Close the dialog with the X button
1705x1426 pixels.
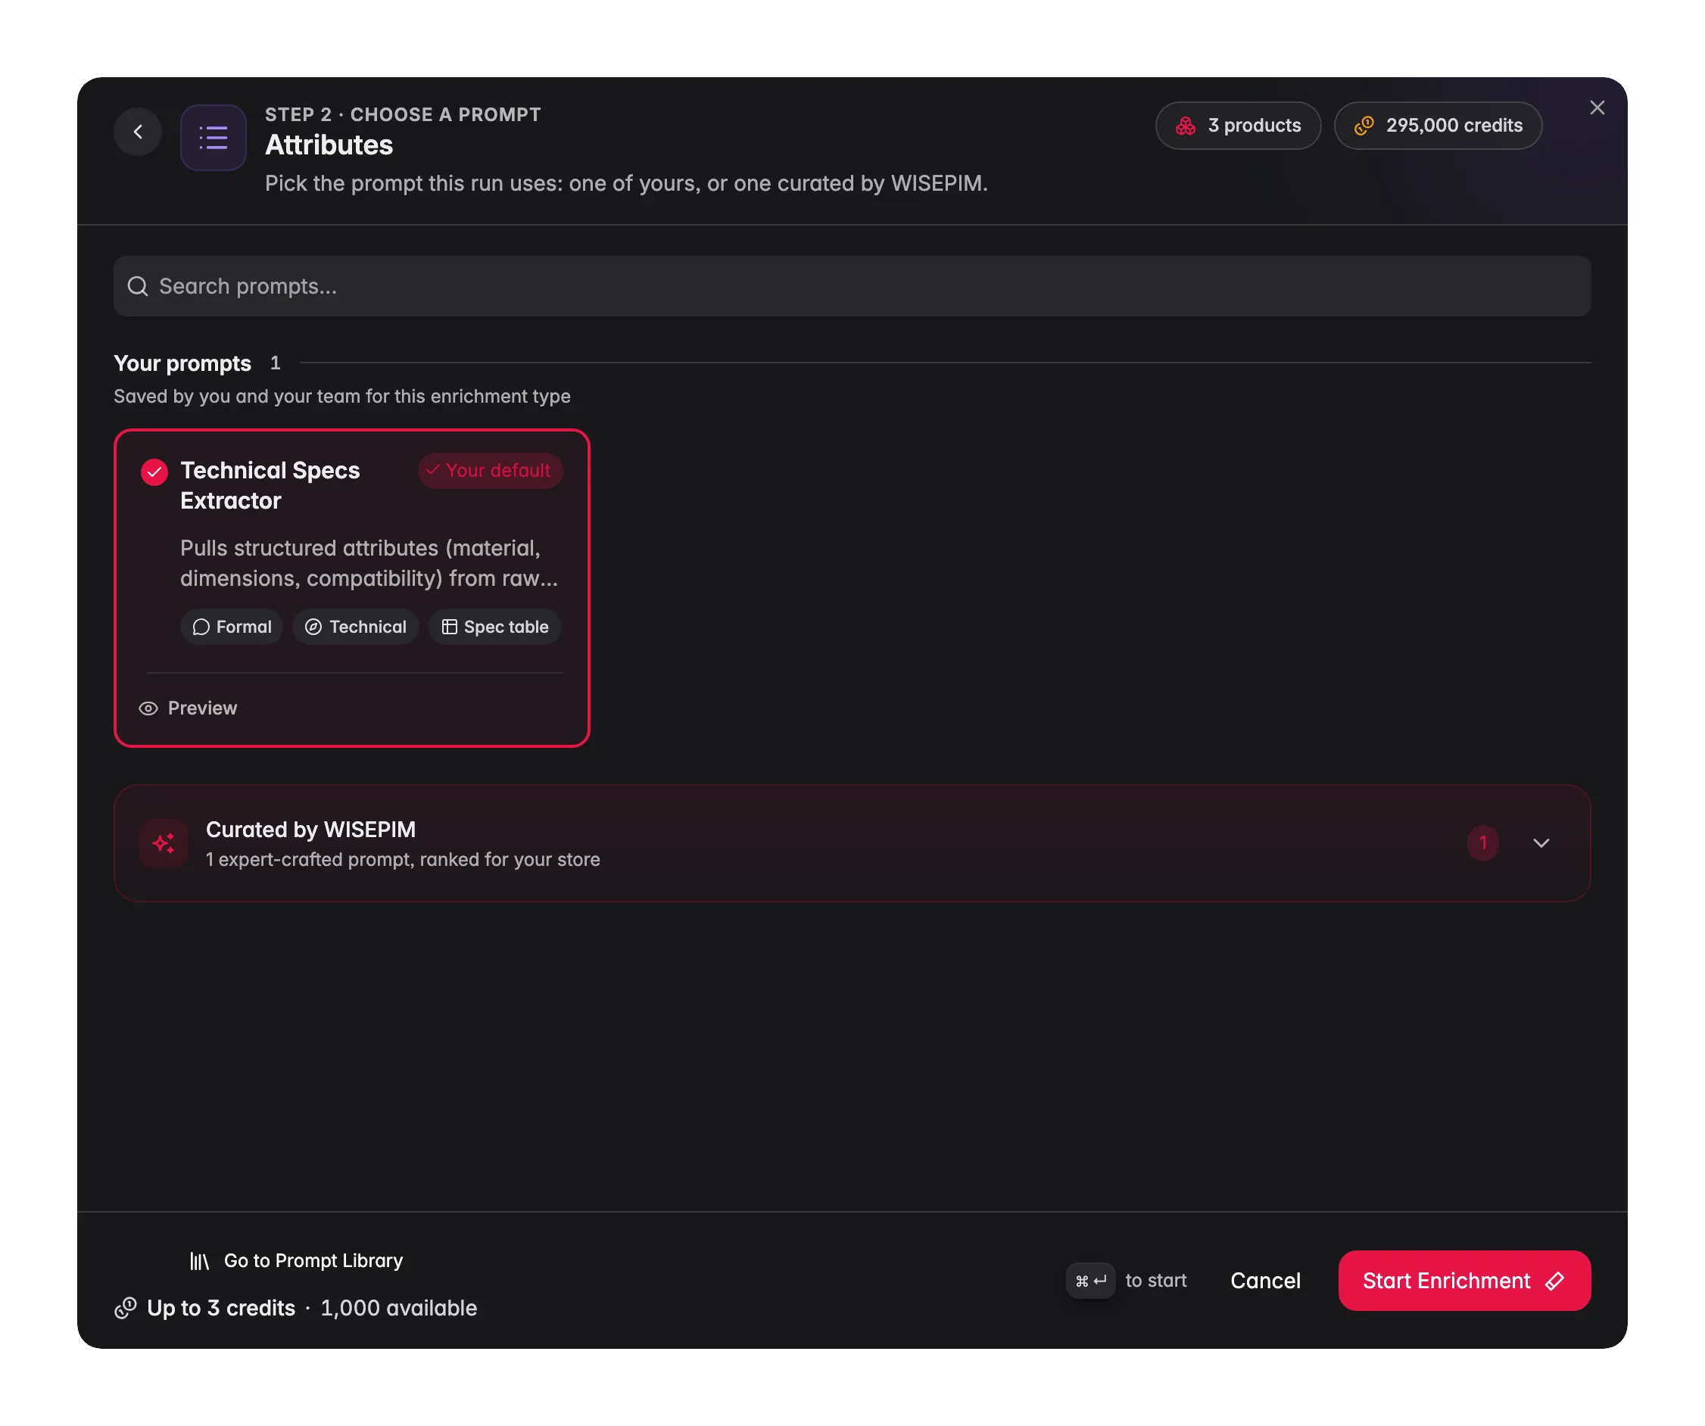point(1597,108)
